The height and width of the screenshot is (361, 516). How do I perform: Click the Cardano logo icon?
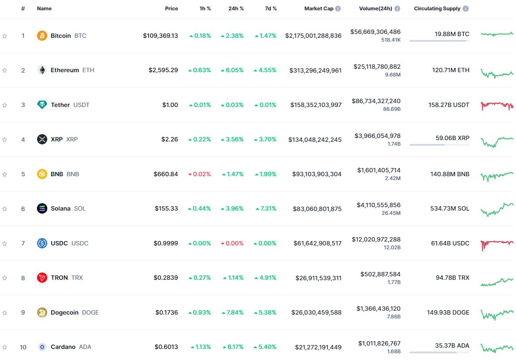point(42,347)
